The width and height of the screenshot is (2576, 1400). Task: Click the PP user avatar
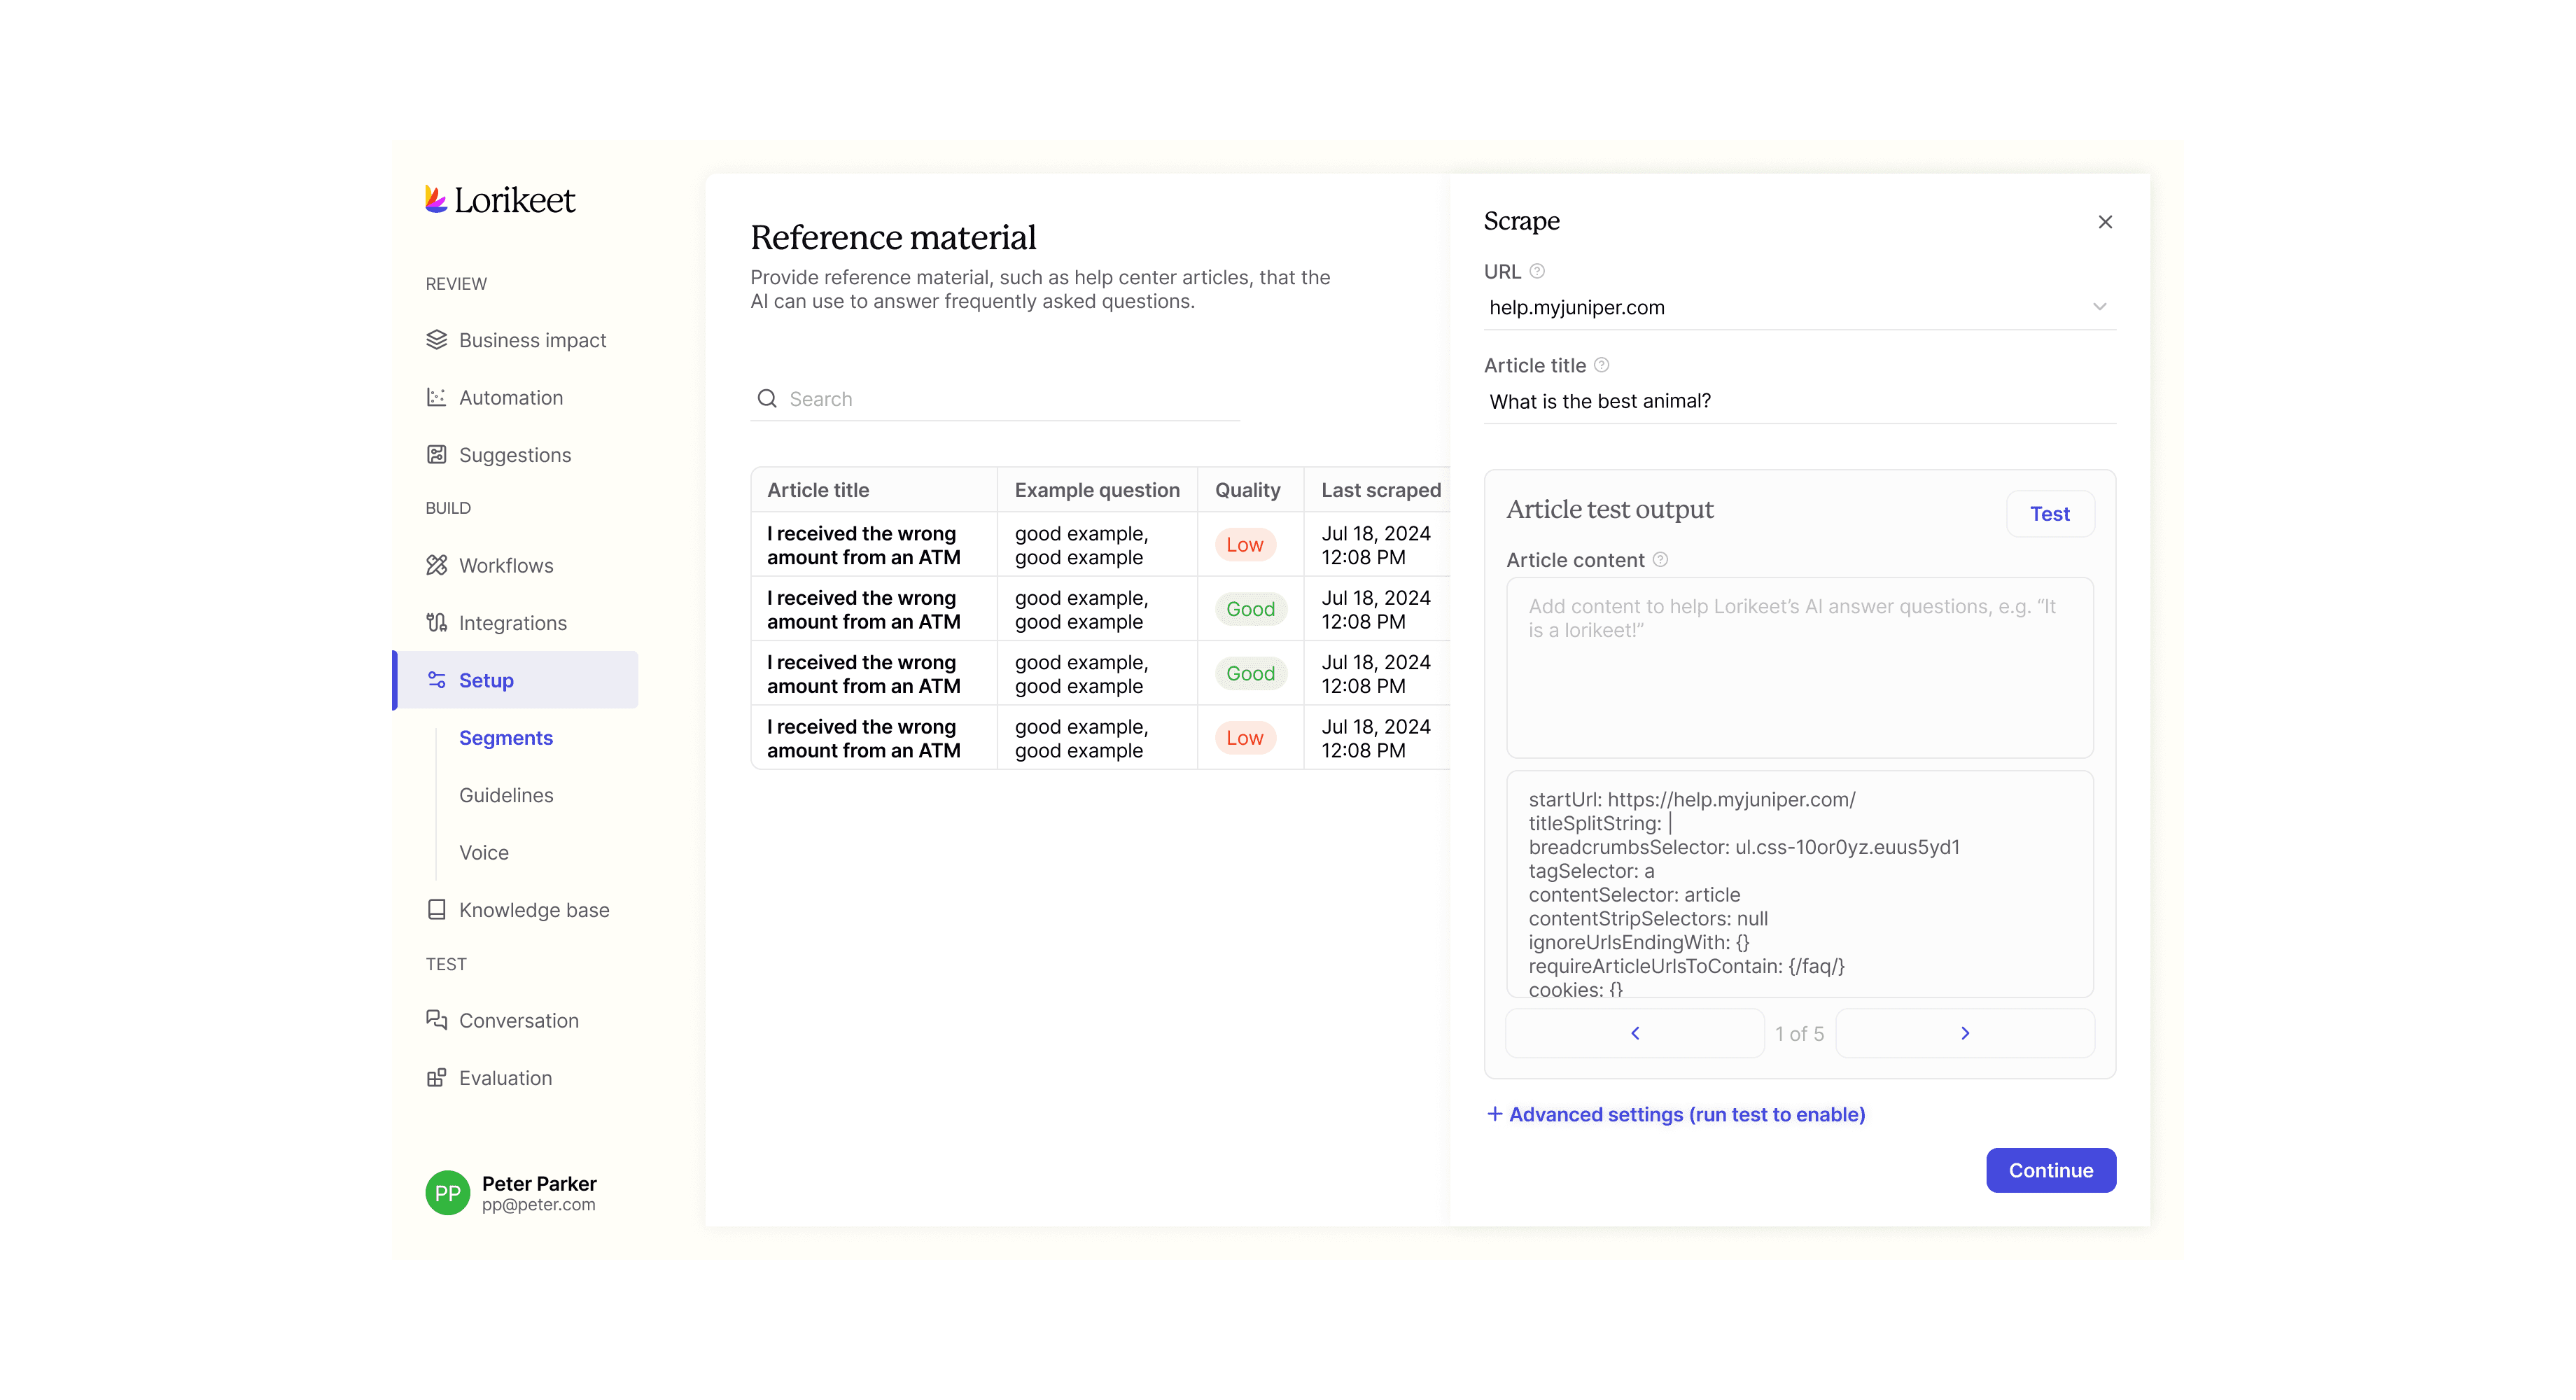[447, 1192]
